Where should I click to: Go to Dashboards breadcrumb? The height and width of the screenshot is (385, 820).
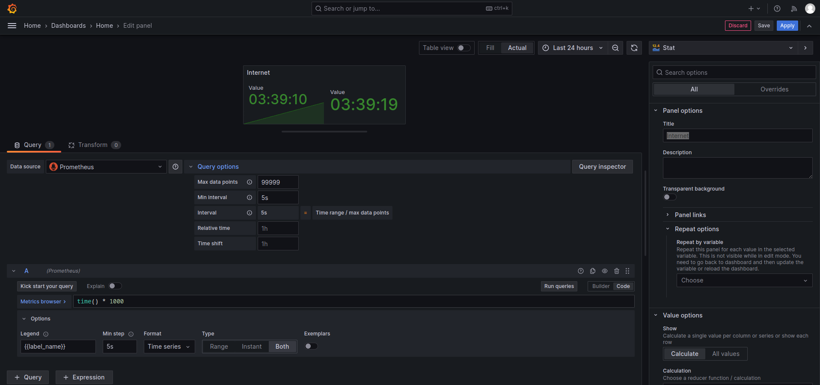(x=68, y=26)
